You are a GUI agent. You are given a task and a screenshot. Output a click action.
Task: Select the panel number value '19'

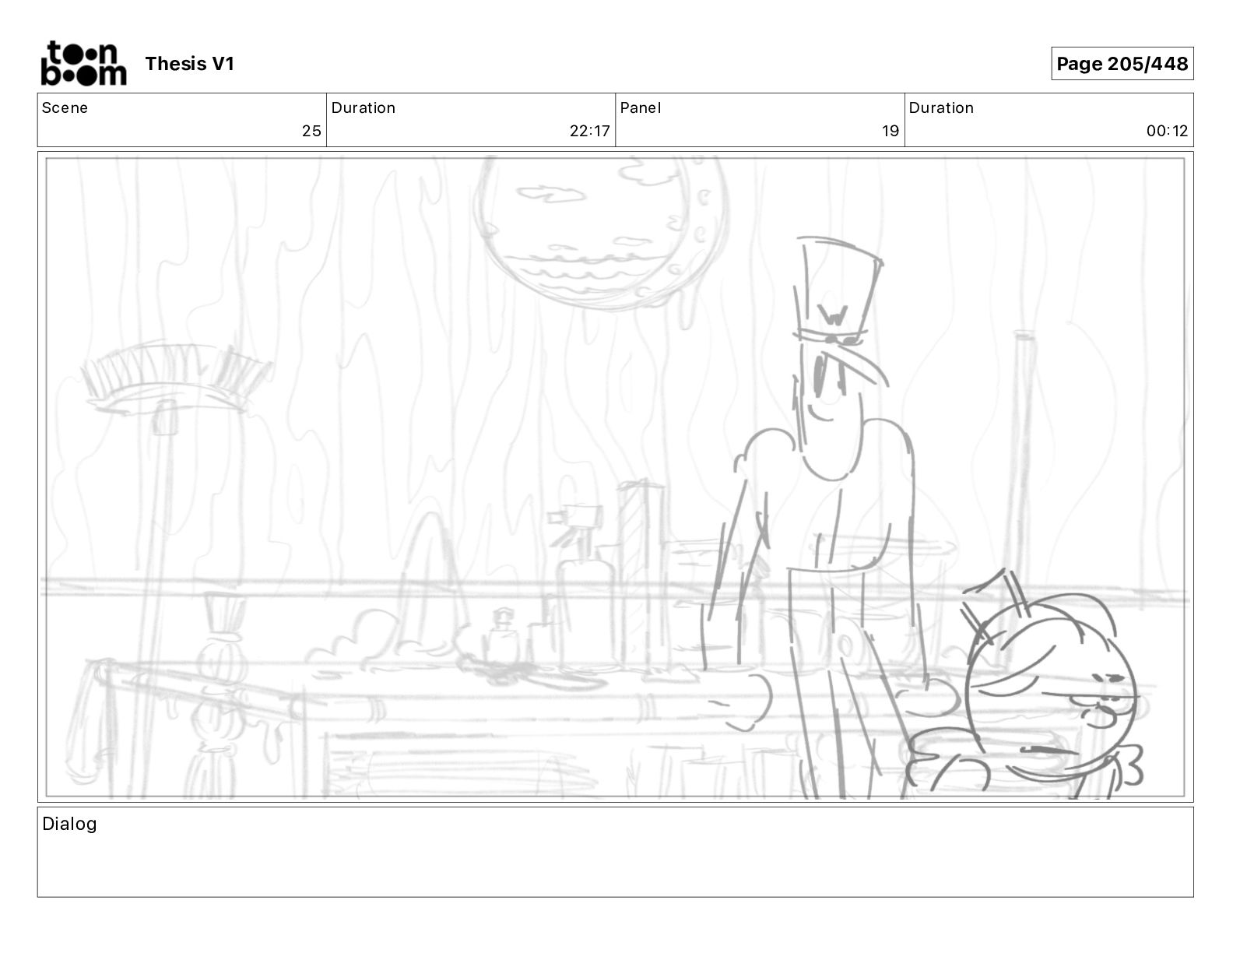click(890, 131)
